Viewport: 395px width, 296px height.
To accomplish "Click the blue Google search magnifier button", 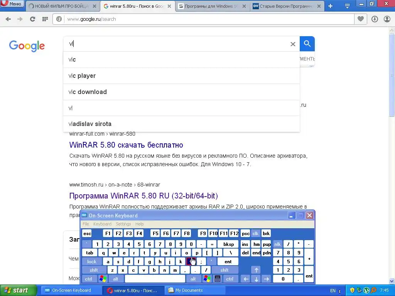I will 307,44.
